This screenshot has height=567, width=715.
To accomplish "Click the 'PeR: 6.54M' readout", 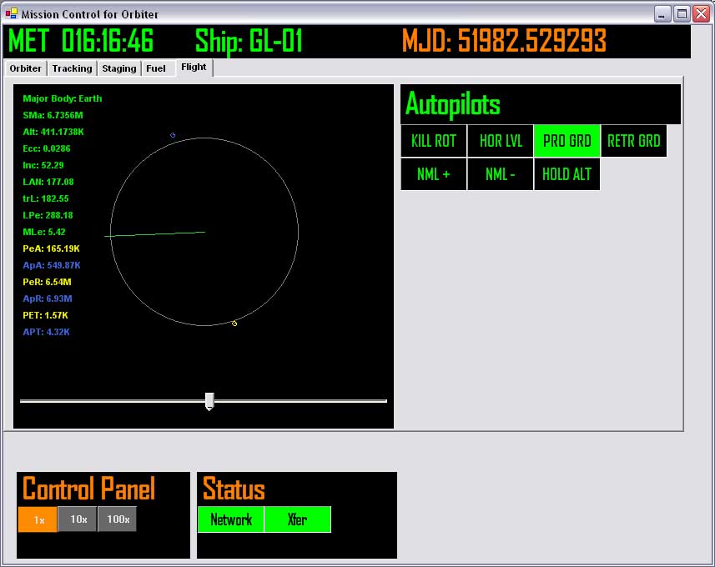I will (x=47, y=282).
